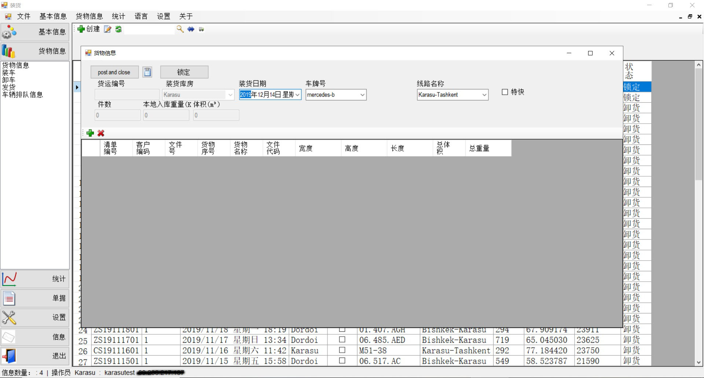Image resolution: width=704 pixels, height=378 pixels.
Task: Click the magnifying glass search icon
Action: coord(180,29)
